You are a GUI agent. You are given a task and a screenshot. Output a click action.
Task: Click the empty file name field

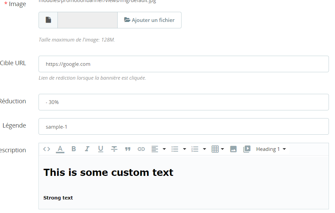[88, 20]
